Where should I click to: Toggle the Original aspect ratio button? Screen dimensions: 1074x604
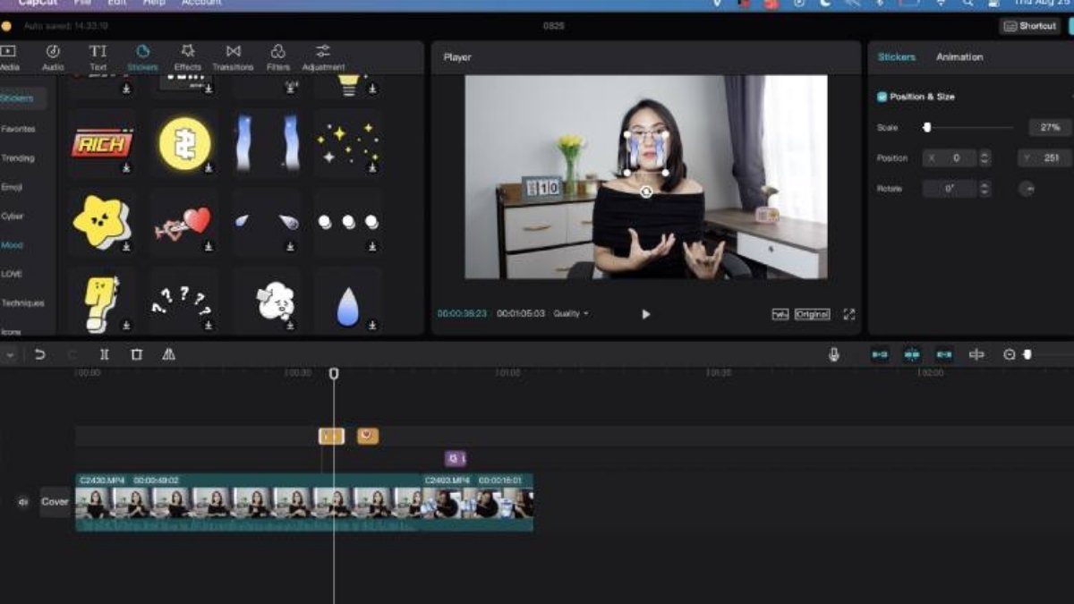point(812,314)
